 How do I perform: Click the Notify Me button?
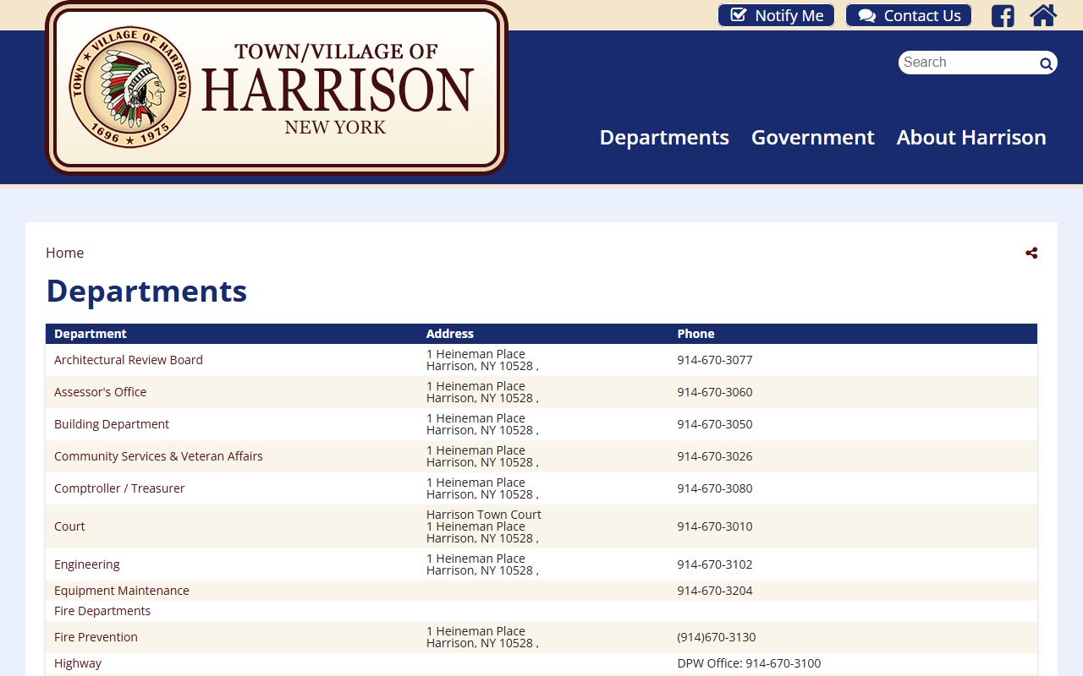(776, 15)
